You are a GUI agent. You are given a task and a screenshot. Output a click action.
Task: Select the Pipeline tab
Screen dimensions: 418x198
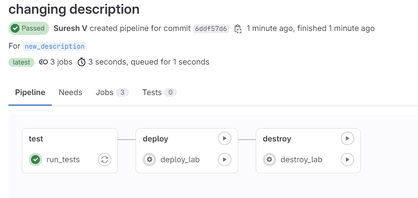(x=30, y=92)
